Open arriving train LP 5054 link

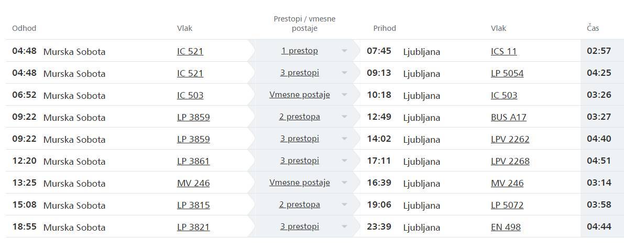[507, 74]
